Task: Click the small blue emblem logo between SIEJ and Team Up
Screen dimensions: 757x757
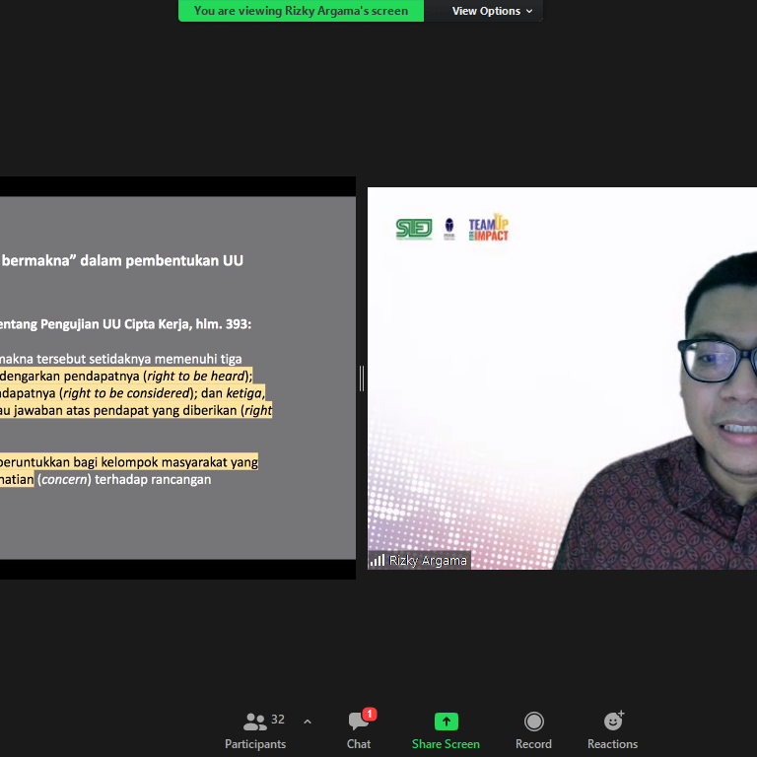Action: [449, 229]
